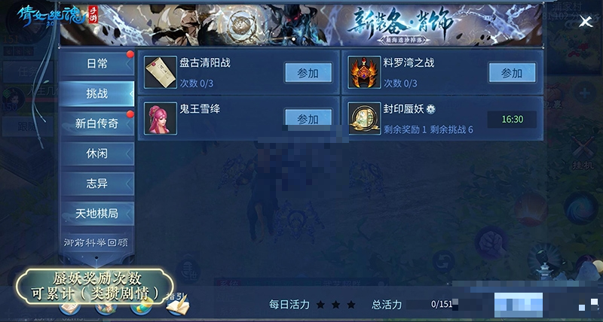The image size is (603, 322).
Task: Click the 封印蜃妖 gold coin icon
Action: tap(364, 119)
